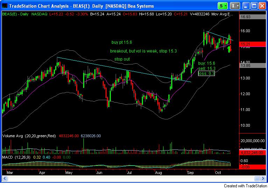Click the green up arrow drawing near October

(229, 49)
